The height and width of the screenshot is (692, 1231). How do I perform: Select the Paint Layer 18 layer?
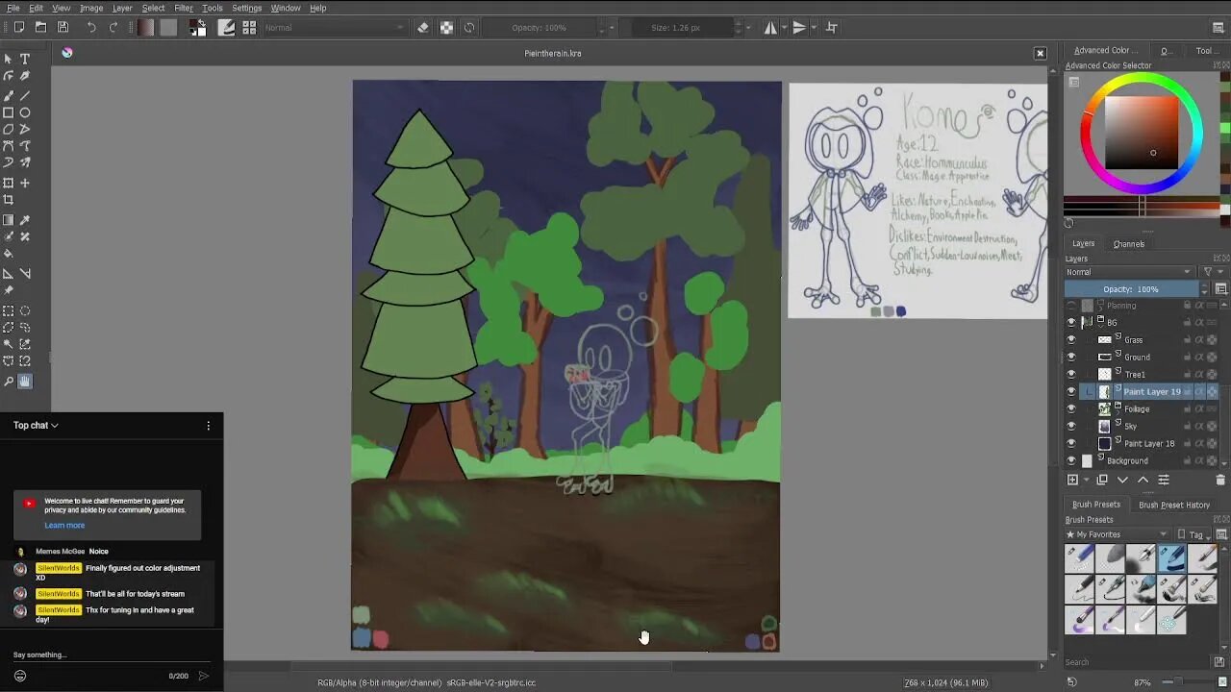[1149, 443]
